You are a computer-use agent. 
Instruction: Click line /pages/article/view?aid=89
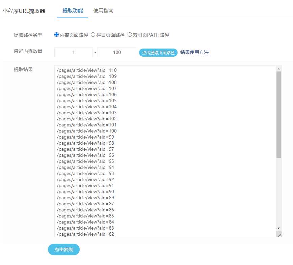[x=85, y=198]
